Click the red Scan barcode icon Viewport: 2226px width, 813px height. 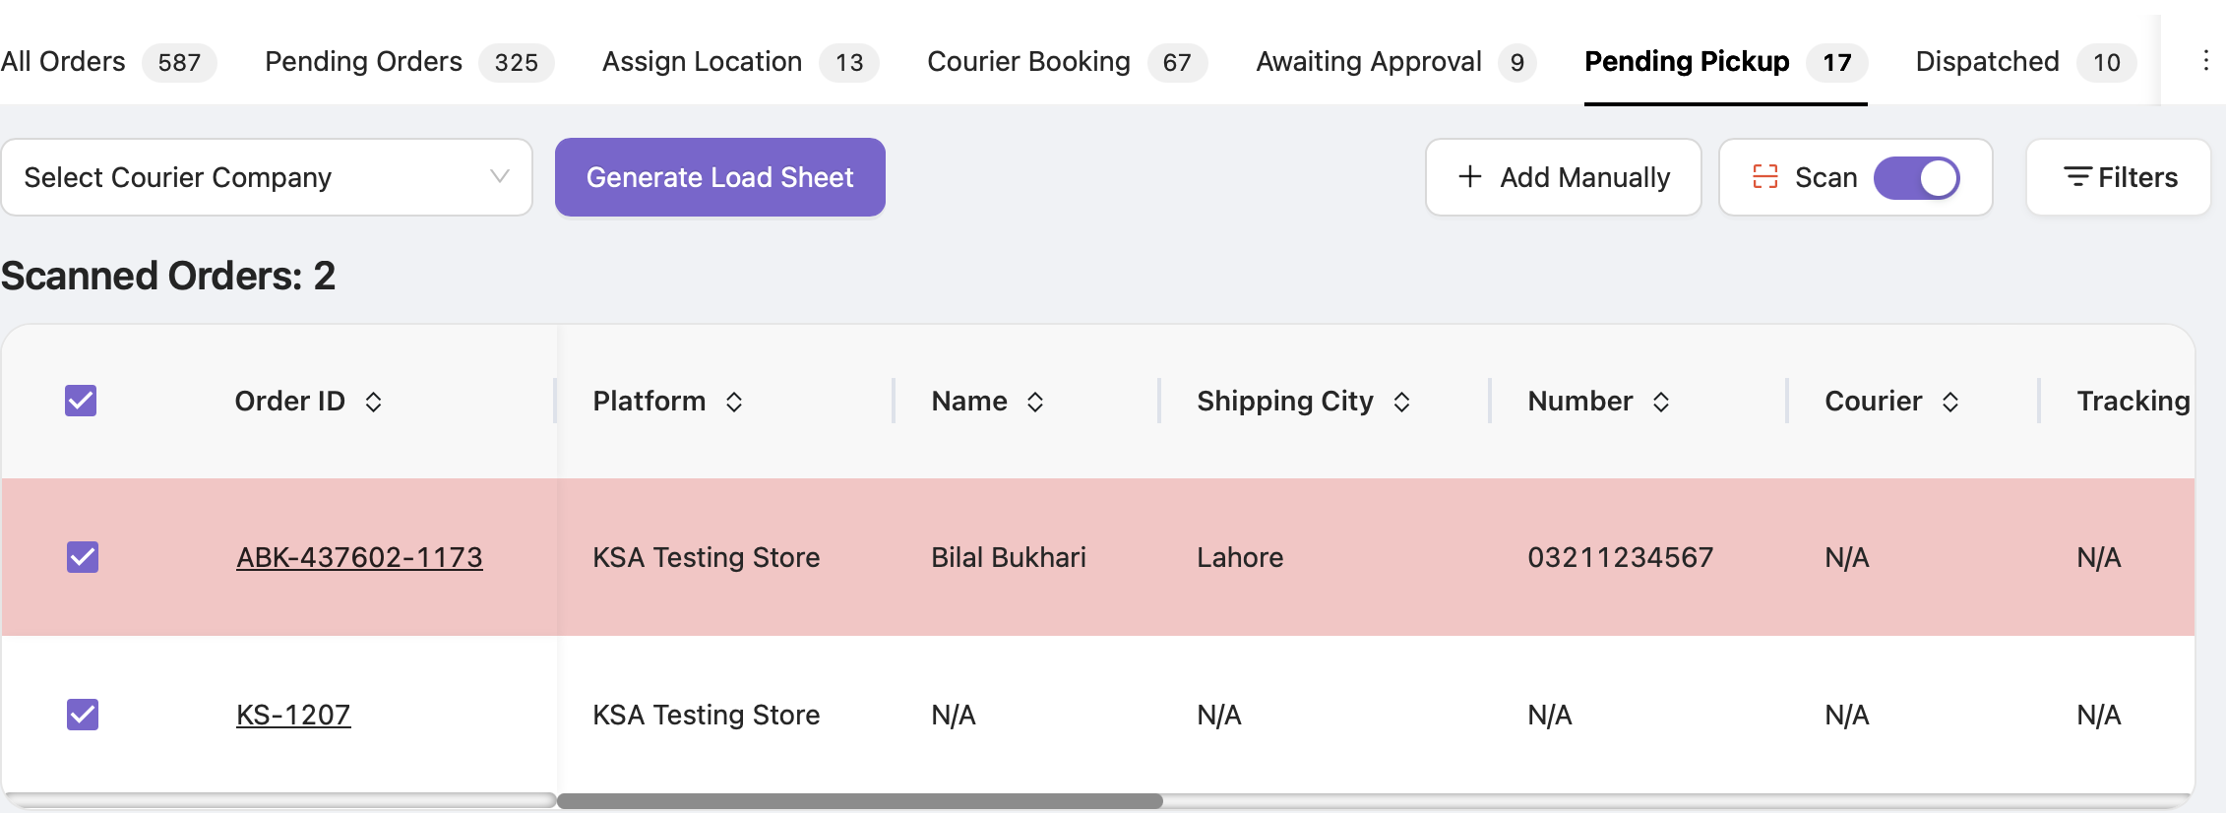pos(1765,177)
